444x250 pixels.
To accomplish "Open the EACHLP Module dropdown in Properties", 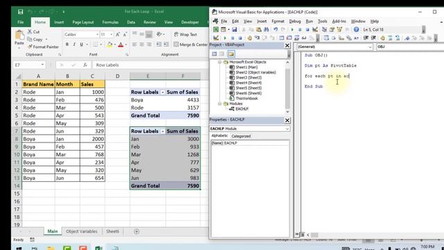I will coord(287,128).
